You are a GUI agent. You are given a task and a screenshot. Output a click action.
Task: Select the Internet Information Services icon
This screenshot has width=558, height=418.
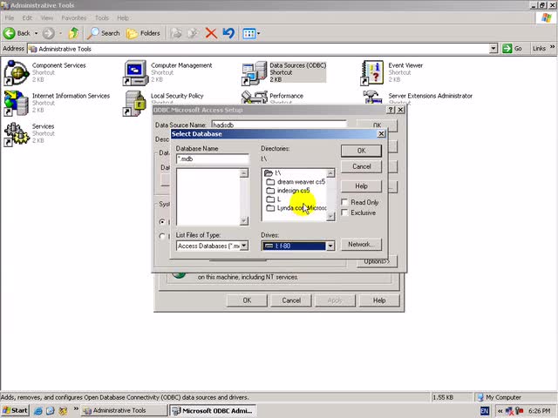tap(16, 104)
